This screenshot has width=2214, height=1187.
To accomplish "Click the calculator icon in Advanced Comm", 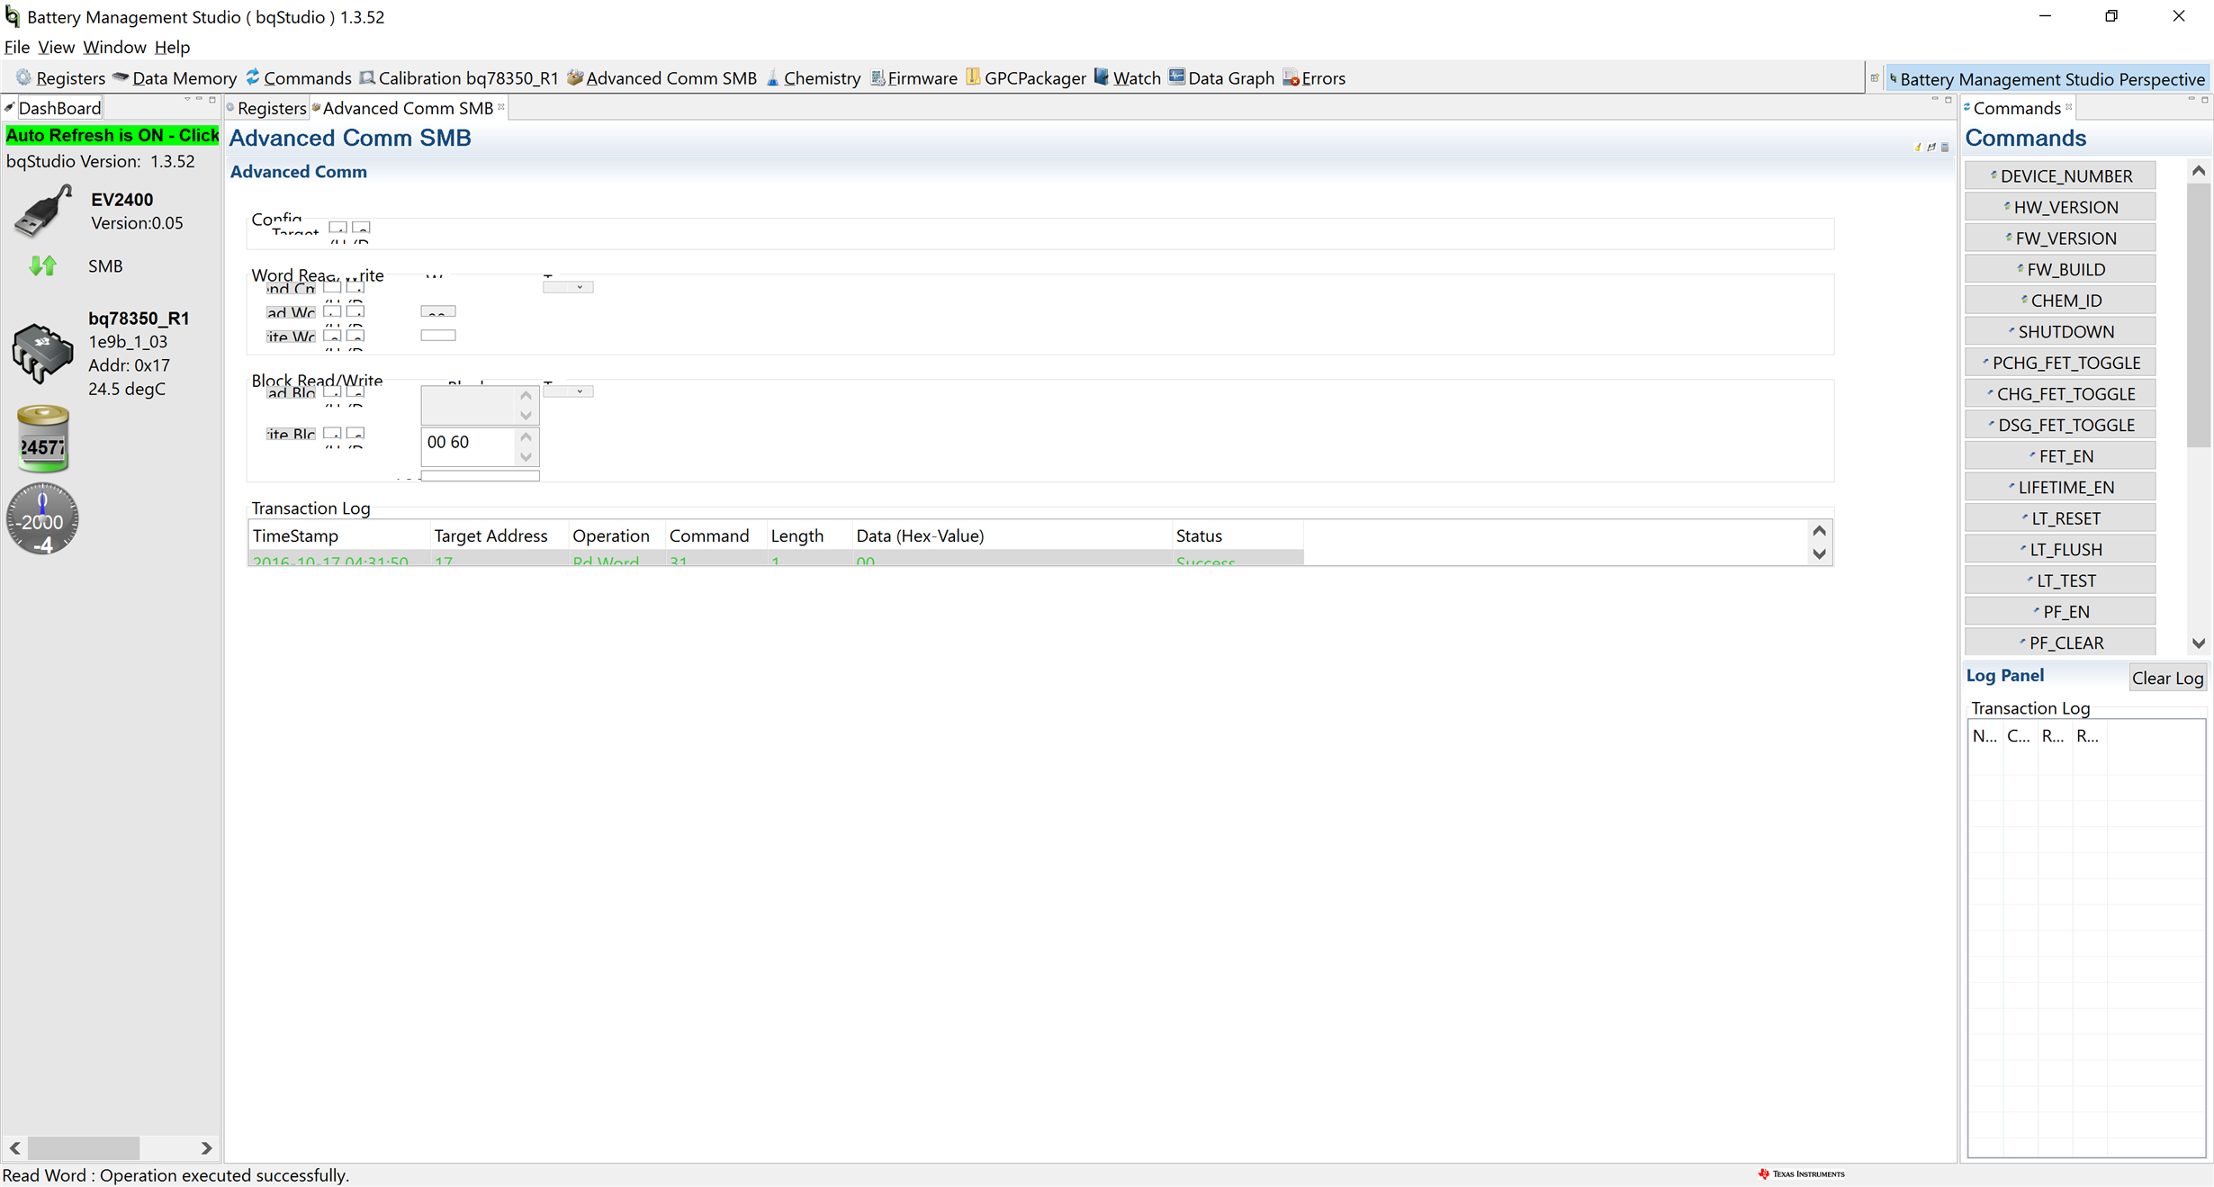I will (x=1945, y=147).
